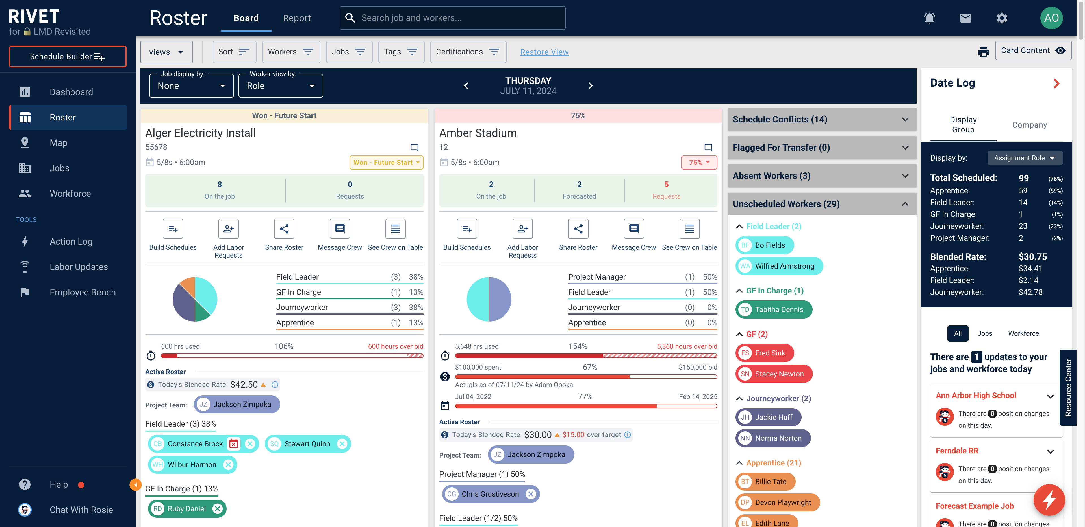This screenshot has width=1085, height=527.
Task: Click the red lightning quick action button
Action: tap(1049, 500)
